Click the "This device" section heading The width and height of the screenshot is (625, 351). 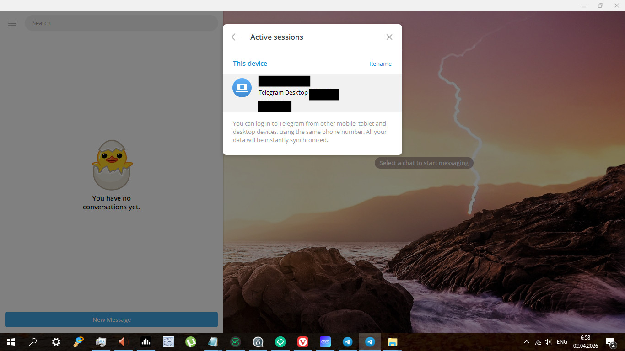(250, 64)
